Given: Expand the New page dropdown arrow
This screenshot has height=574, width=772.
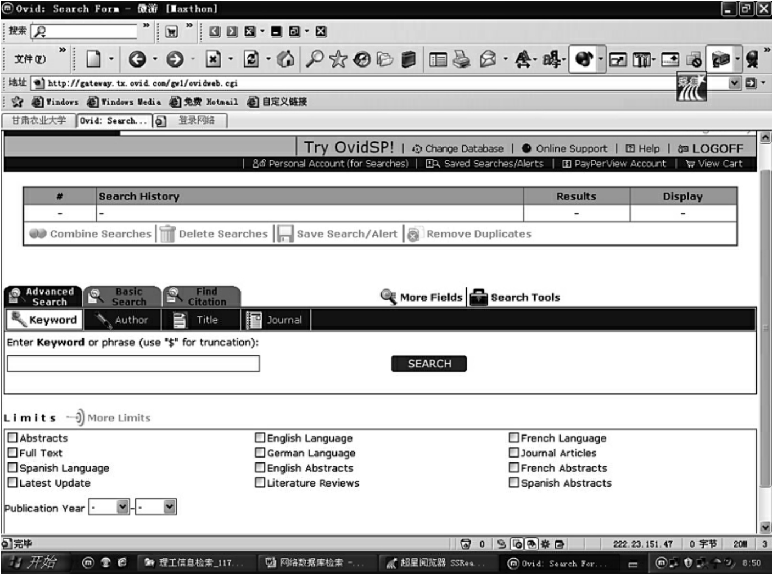Looking at the screenshot, I should click(111, 59).
